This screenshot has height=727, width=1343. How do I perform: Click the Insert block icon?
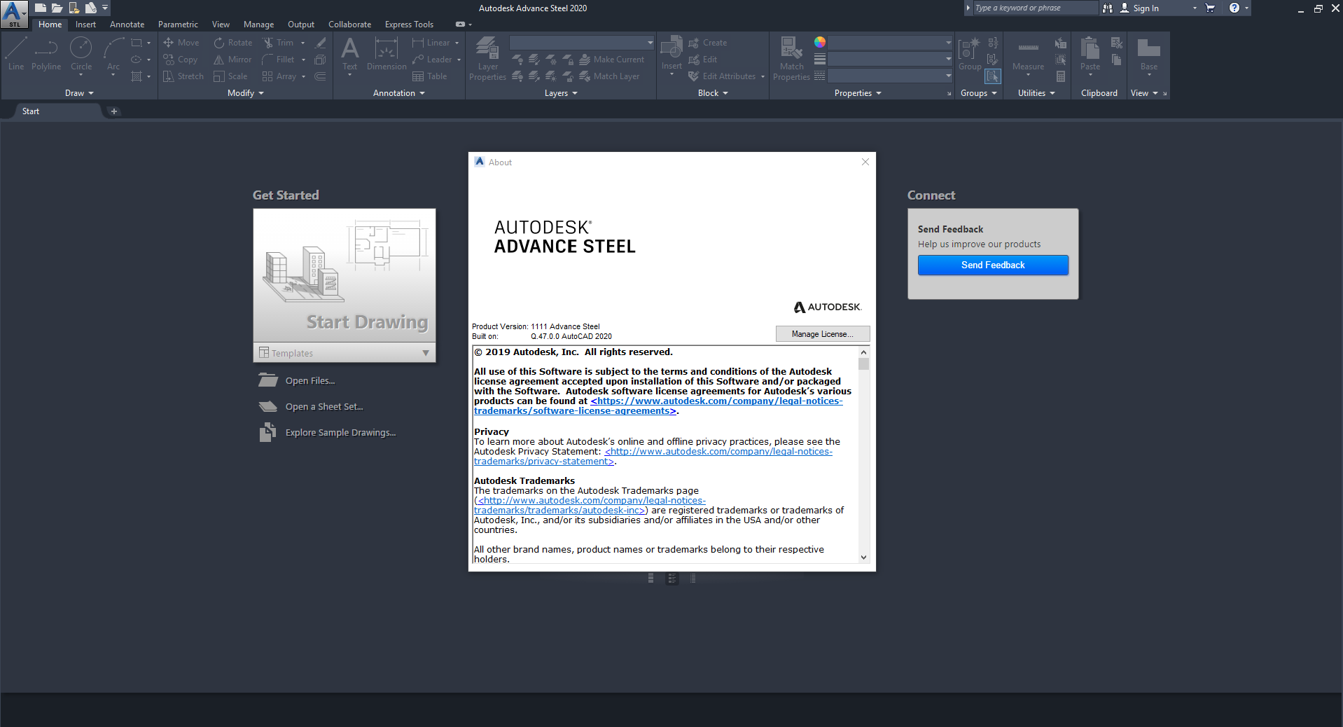(671, 48)
